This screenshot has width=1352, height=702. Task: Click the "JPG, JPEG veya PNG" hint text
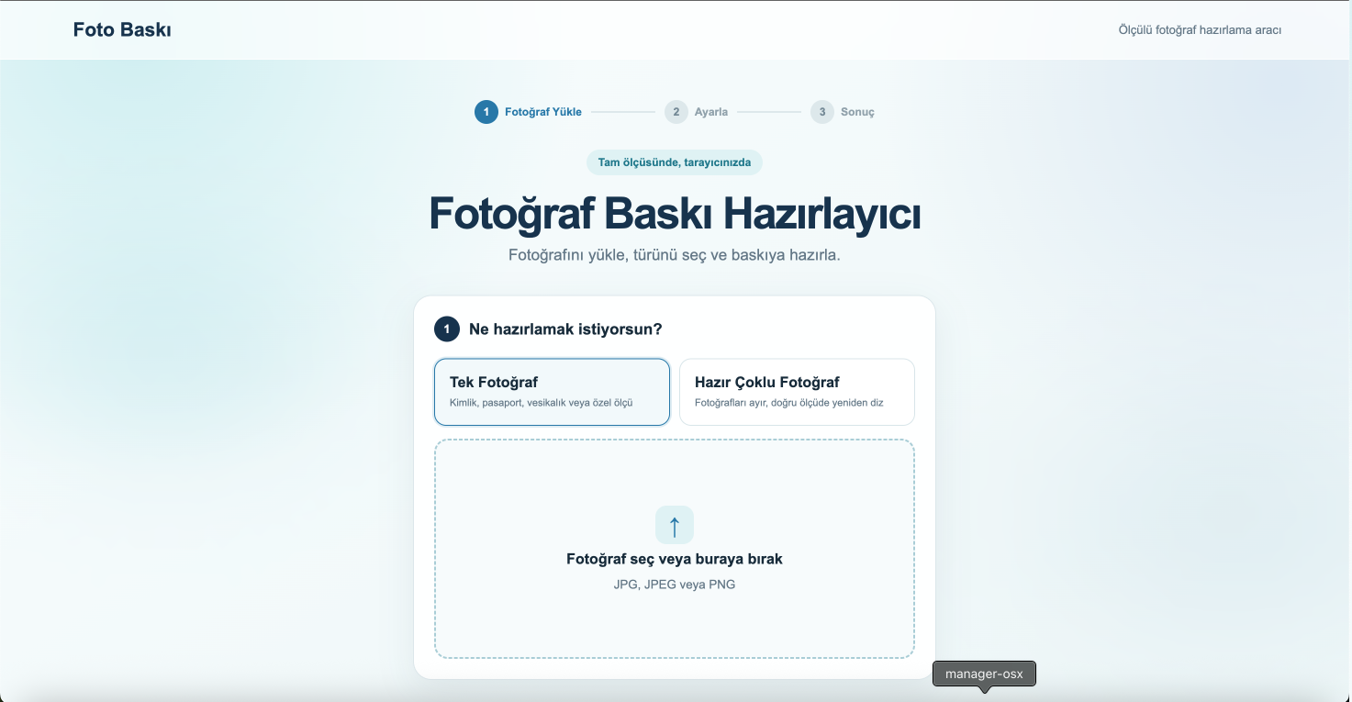click(x=675, y=585)
